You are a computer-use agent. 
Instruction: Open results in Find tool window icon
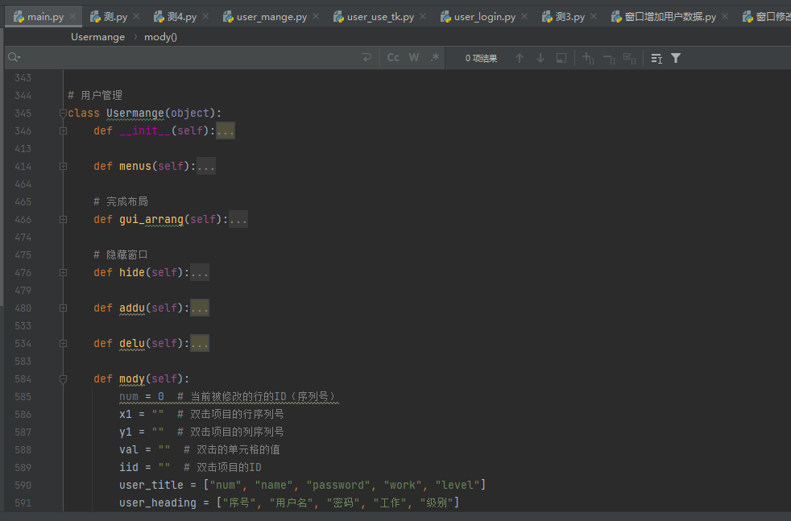(561, 58)
